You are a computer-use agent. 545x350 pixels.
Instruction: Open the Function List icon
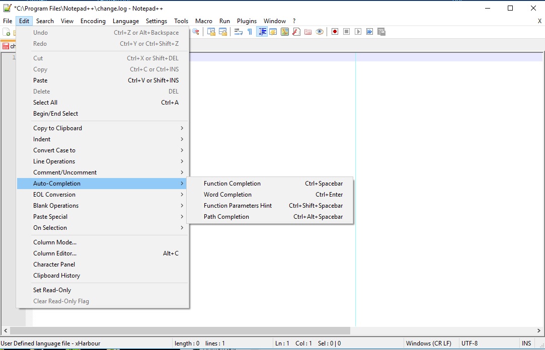296,32
